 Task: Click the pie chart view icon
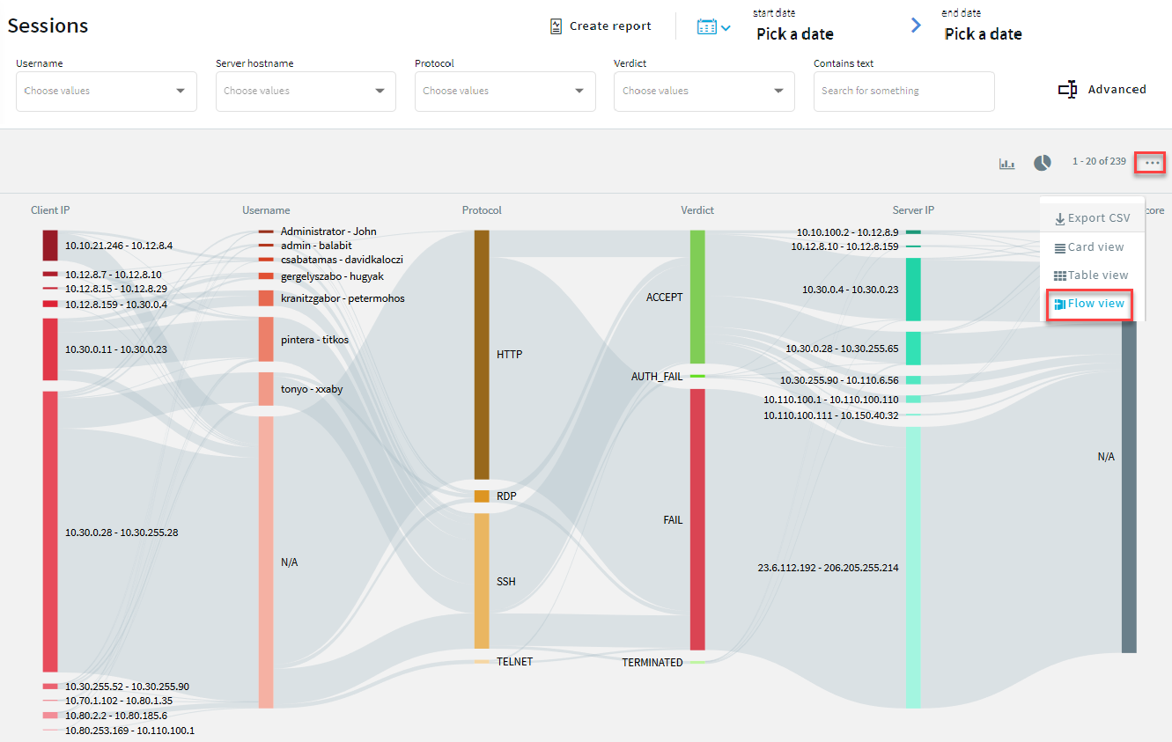[x=1042, y=163]
